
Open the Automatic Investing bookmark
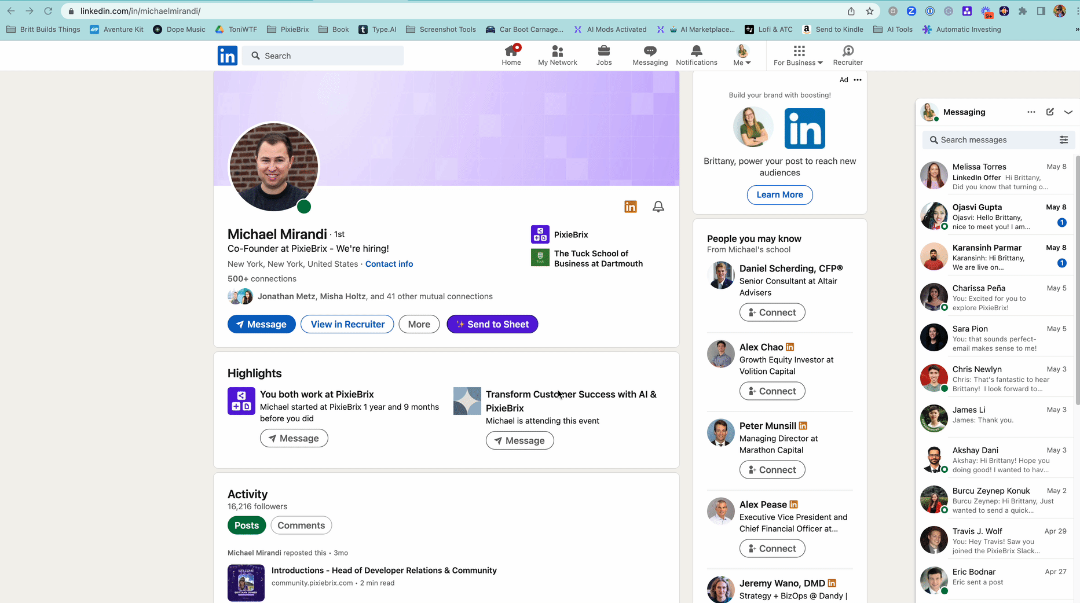[x=961, y=30]
